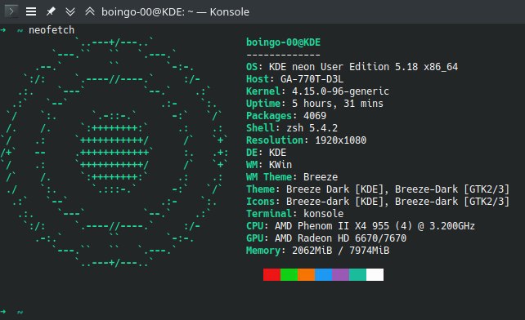The image size is (525, 320).
Task: Click the WM value 'KWin'
Action: coord(280,165)
